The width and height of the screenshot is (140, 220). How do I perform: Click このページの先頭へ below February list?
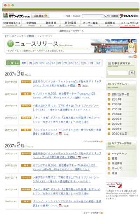click(93, 213)
